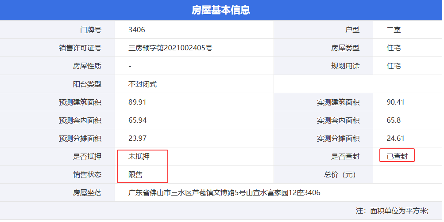This screenshot has width=444, height=222.
Task: Select the 销售许可证号 label
Action: (80, 48)
